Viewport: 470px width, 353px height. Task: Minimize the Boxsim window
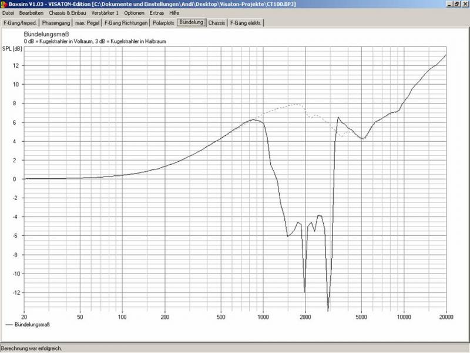(450, 4)
